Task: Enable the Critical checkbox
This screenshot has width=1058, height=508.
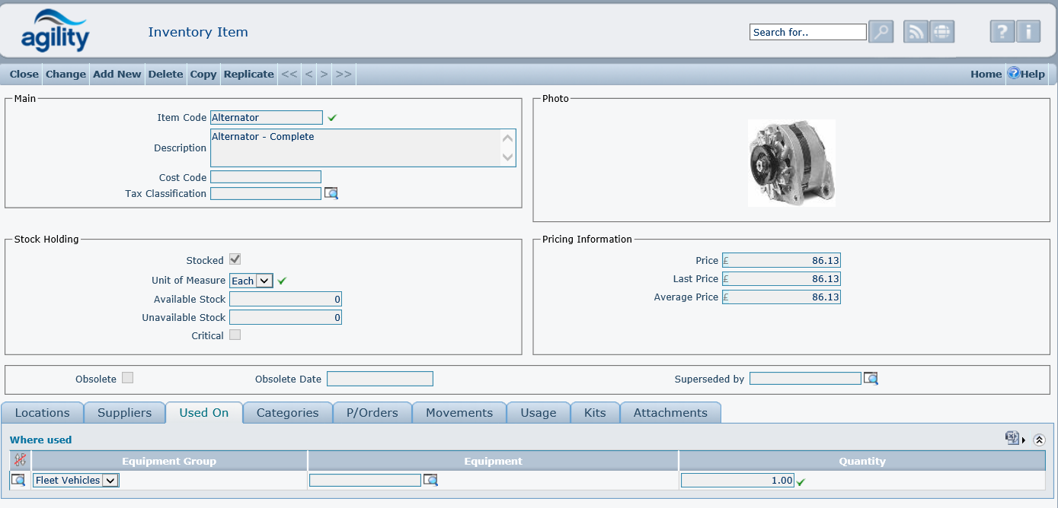Action: tap(235, 335)
